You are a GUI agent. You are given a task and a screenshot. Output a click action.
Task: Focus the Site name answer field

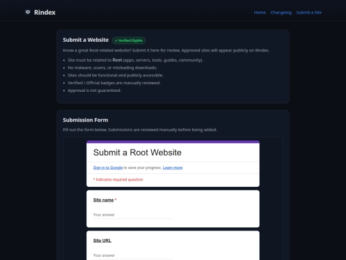click(x=133, y=214)
